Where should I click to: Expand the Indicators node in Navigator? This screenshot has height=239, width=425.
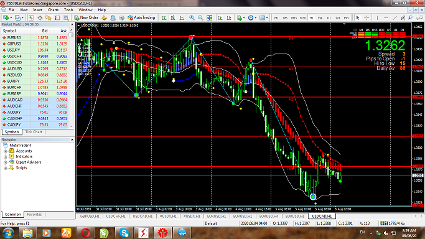pos(5,157)
